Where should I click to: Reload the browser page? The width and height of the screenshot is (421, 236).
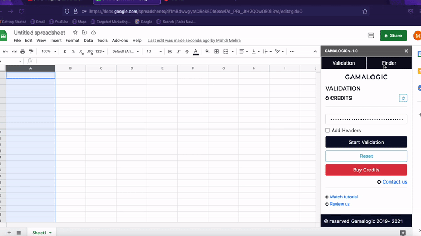(x=21, y=11)
